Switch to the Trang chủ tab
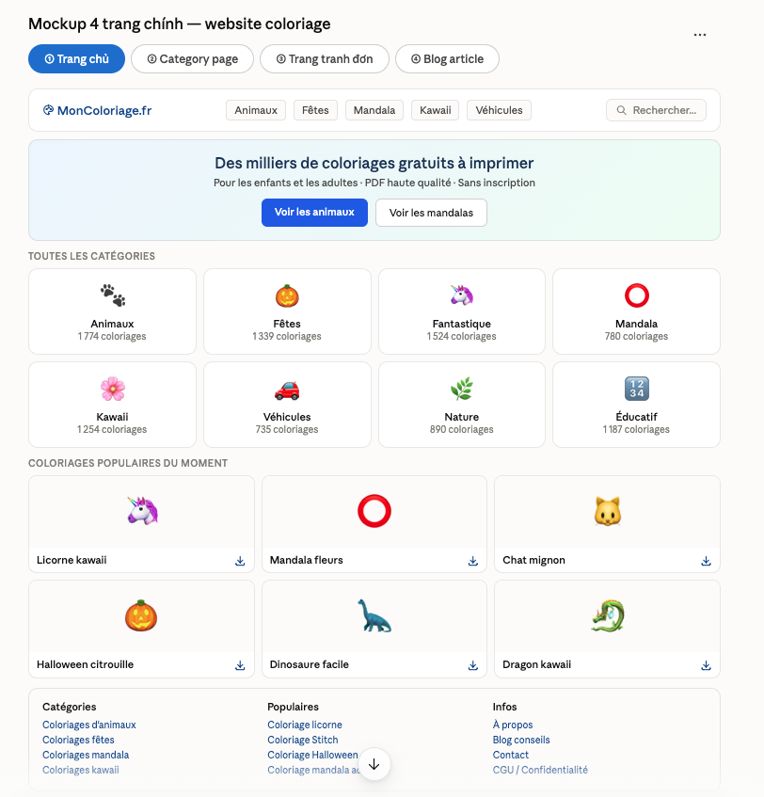This screenshot has height=797, width=764. [x=77, y=59]
